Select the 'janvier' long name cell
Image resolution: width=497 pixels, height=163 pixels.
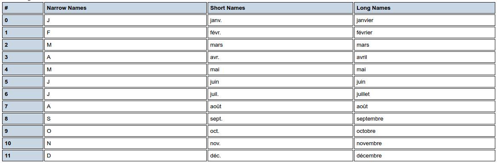point(424,20)
